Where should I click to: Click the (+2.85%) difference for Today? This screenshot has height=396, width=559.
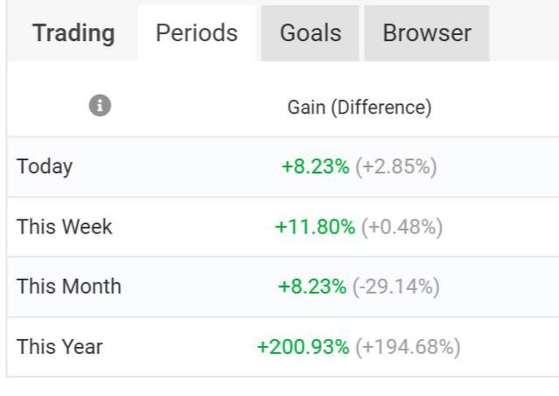coord(396,166)
